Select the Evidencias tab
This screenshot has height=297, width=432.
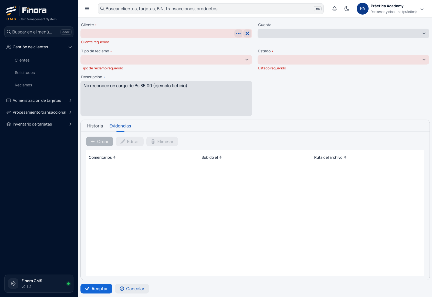click(120, 126)
